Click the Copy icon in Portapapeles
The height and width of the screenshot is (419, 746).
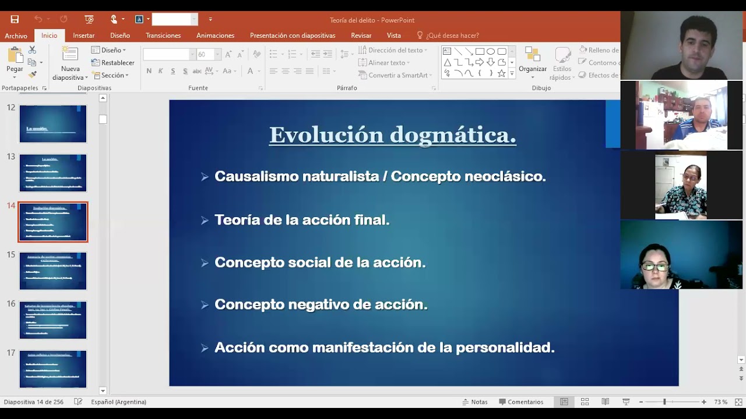pyautogui.click(x=32, y=62)
